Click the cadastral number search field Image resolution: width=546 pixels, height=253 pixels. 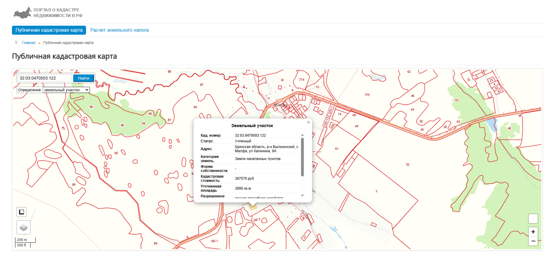click(x=44, y=78)
